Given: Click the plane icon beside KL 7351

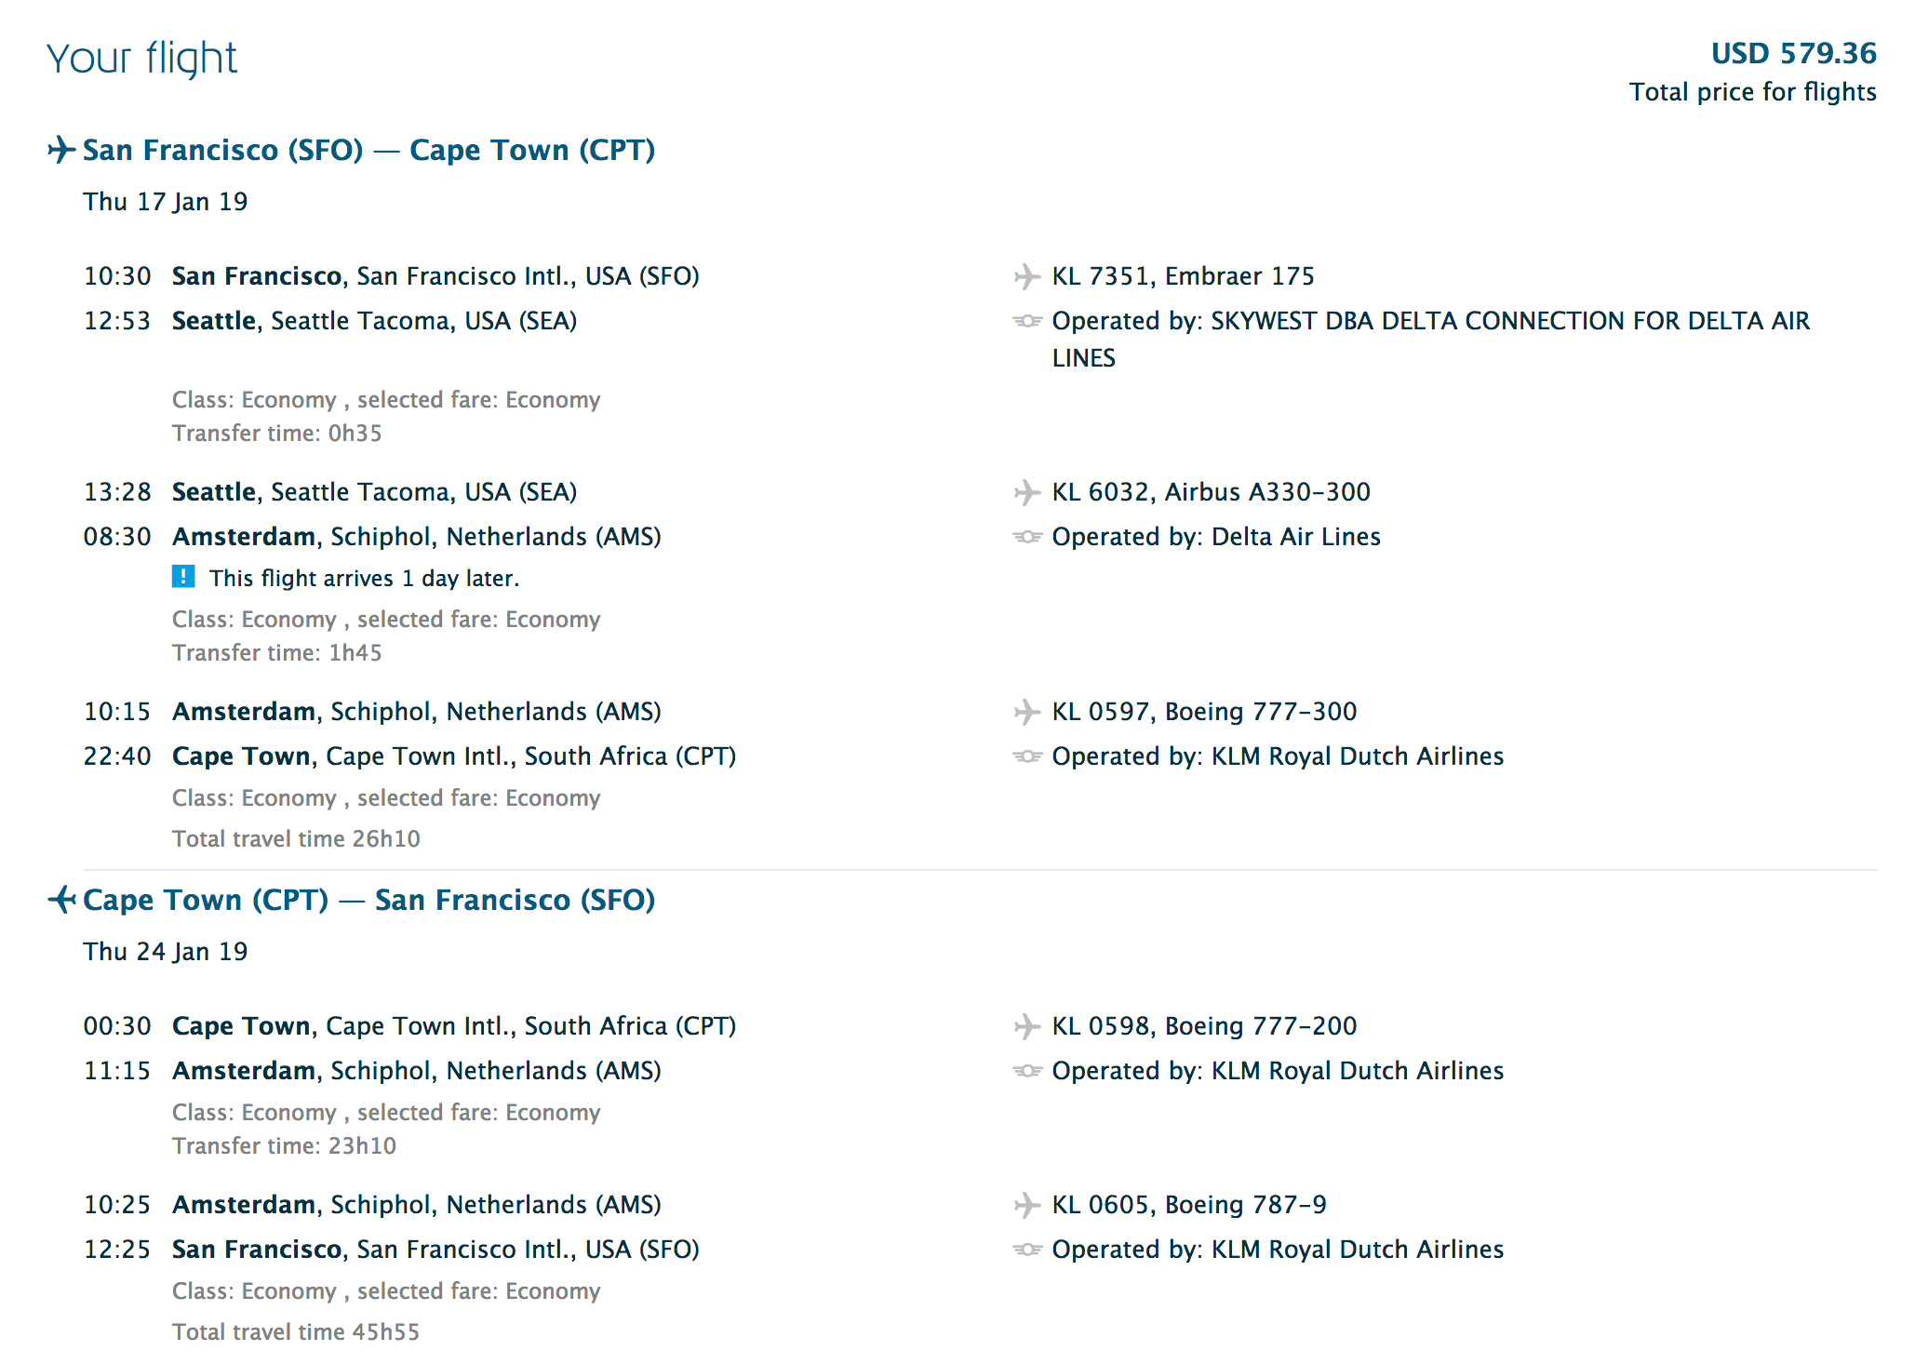Looking at the screenshot, I should click(x=1026, y=276).
